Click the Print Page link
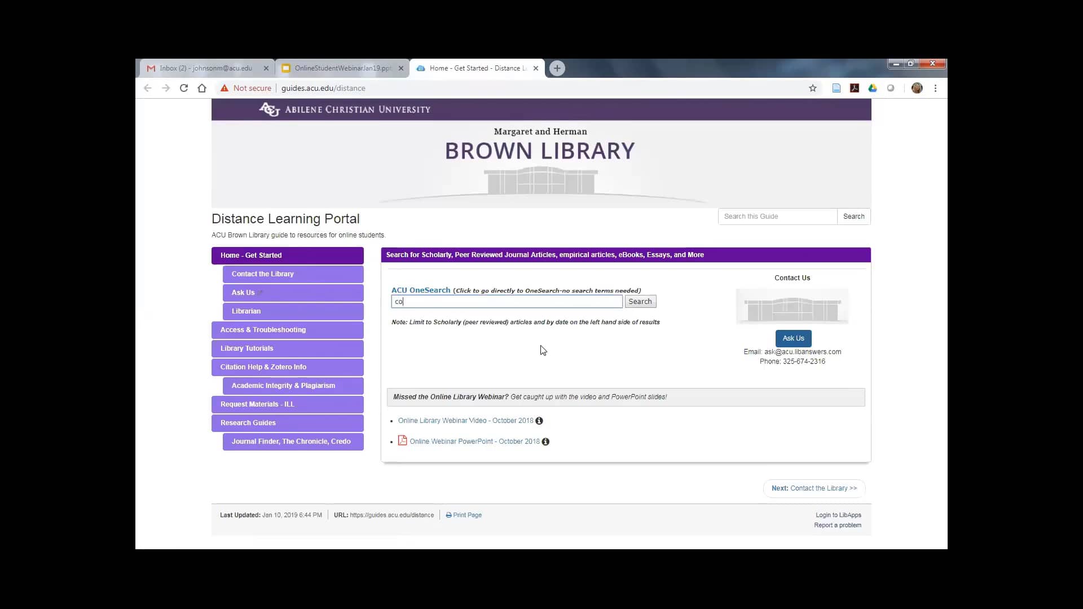This screenshot has height=609, width=1083. pyautogui.click(x=464, y=514)
